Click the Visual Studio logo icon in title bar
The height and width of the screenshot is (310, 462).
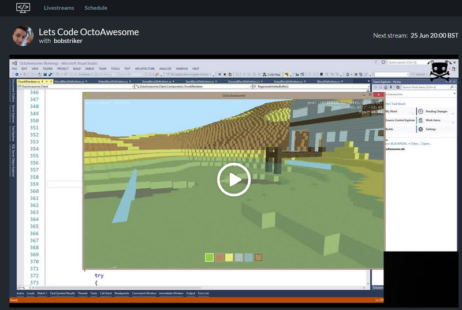(14, 63)
